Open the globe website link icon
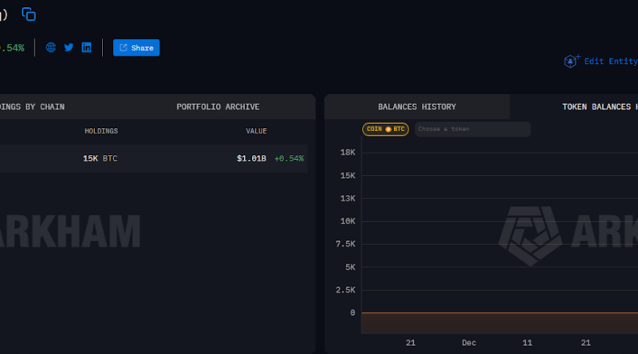 tap(51, 48)
